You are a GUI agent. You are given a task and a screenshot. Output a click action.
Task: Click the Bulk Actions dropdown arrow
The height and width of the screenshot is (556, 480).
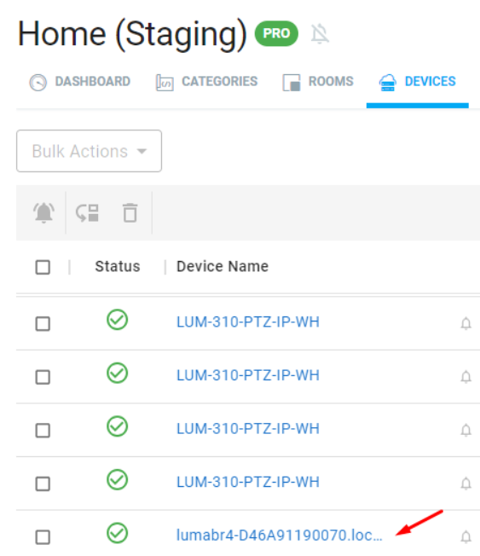142,152
